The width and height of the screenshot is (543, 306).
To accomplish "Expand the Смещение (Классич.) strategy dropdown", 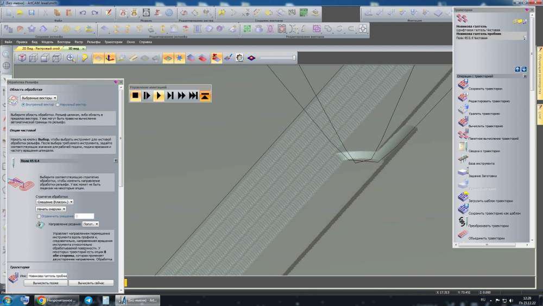I will click(x=54, y=202).
